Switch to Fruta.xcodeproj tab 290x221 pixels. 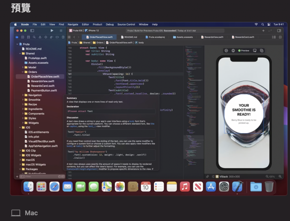click(x=155, y=37)
